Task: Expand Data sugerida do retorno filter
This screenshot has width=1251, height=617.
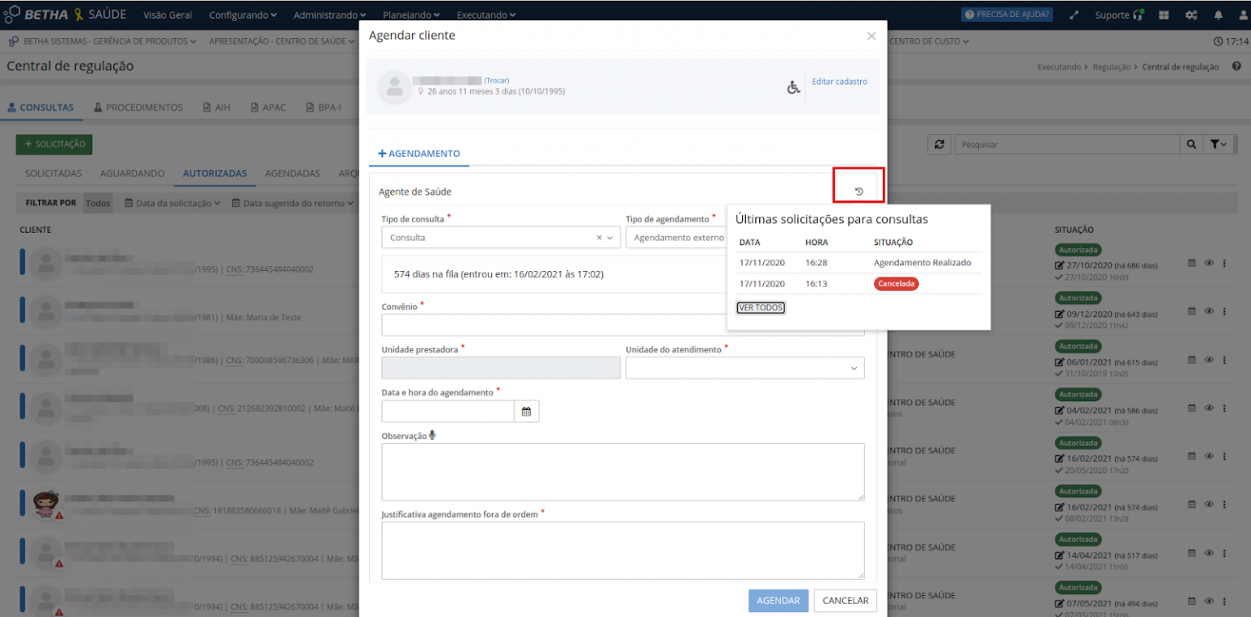Action: tap(293, 203)
